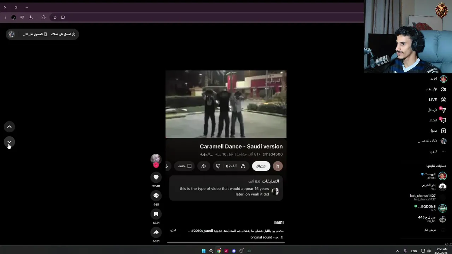The width and height of the screenshot is (452, 254).
Task: Click the Get app phone button
Action: pos(35,34)
